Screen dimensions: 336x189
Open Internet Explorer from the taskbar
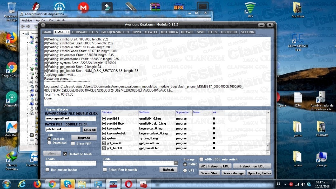(22, 184)
